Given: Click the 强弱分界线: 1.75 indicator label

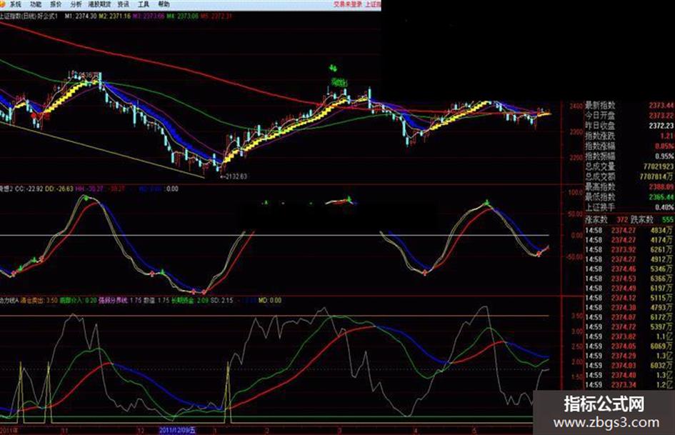Looking at the screenshot, I should [120, 300].
